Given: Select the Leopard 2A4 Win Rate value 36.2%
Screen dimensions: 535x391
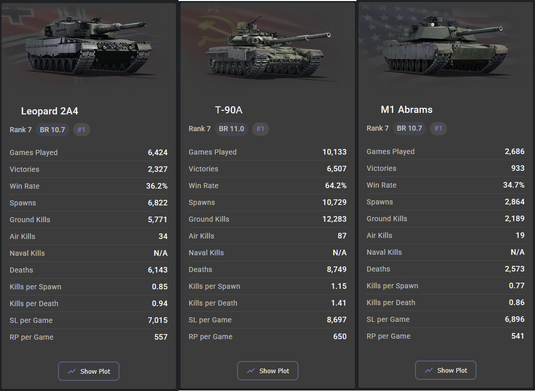Looking at the screenshot, I should (157, 186).
